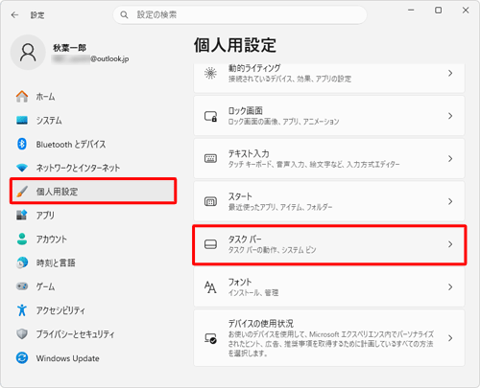Viewport: 480px width, 388px height.
Task: Open プライバシーとセキュリティ in the sidebar
Action: [93, 334]
